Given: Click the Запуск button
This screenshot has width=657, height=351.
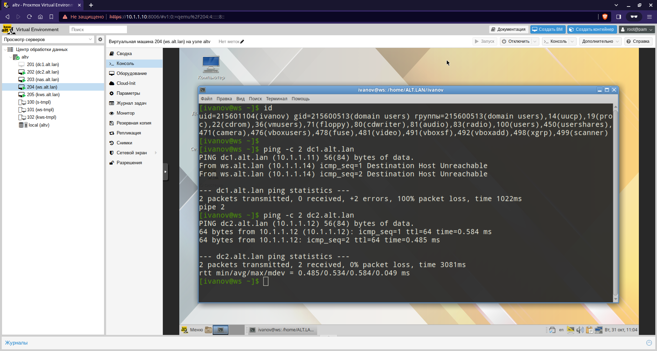Looking at the screenshot, I should click(x=485, y=41).
